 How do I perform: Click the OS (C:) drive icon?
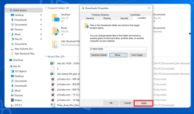click(12, 105)
